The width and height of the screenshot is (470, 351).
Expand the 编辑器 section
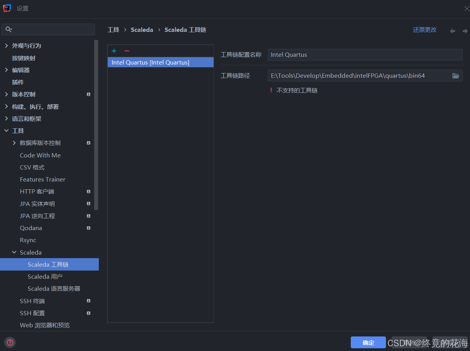click(x=6, y=70)
